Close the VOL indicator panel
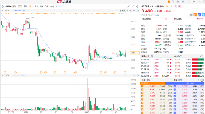This screenshot has width=205, height=114. point(134,75)
